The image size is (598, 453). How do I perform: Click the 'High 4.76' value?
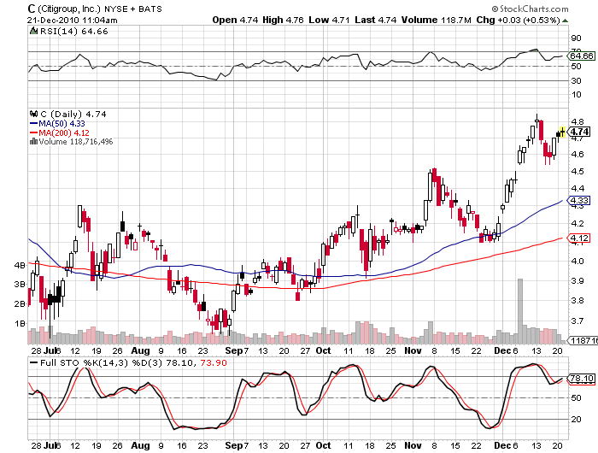tap(283, 20)
